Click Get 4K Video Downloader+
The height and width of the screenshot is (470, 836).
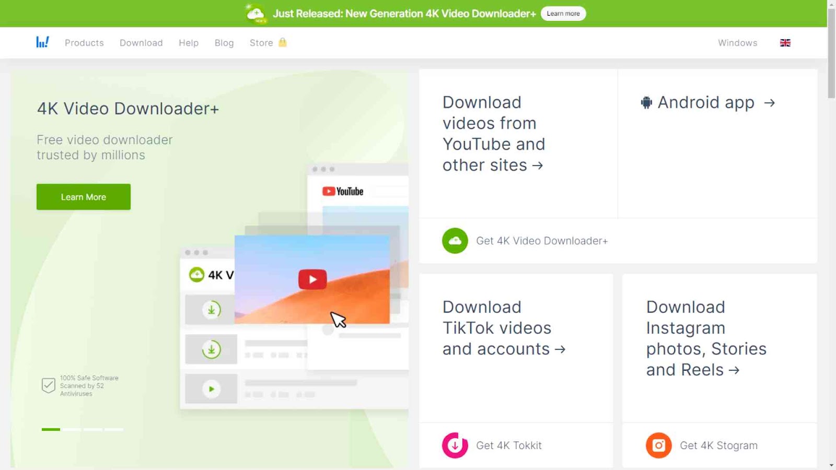(x=542, y=241)
